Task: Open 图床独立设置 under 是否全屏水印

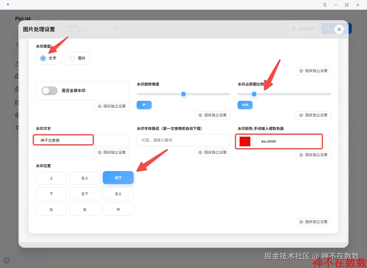Action: click(112, 106)
